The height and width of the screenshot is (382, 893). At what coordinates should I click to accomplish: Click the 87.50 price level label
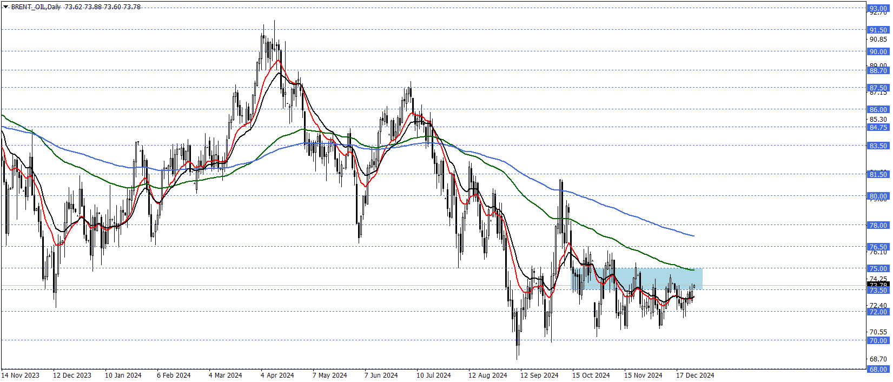click(878, 88)
